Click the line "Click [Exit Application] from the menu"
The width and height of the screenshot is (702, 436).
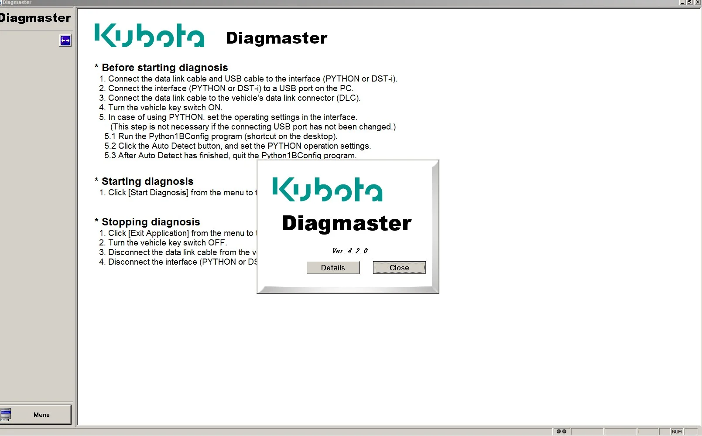click(178, 233)
